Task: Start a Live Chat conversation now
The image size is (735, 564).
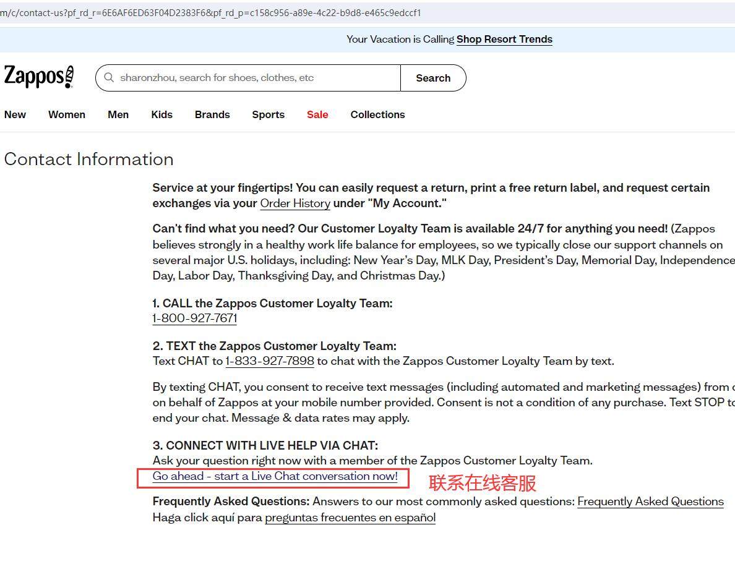Action: [x=275, y=476]
